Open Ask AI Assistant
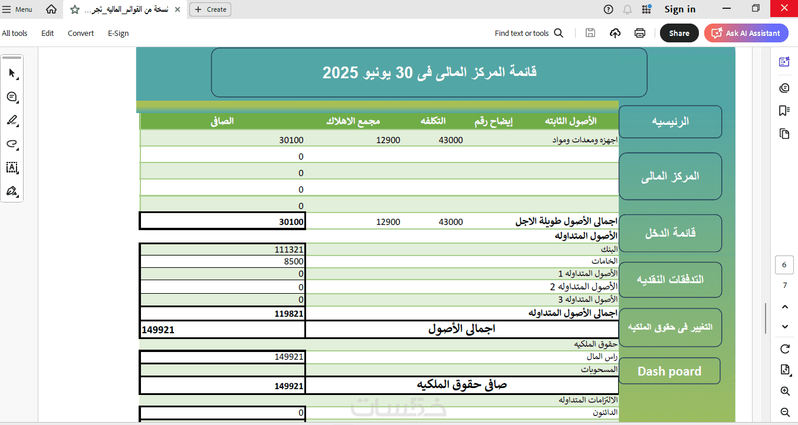This screenshot has width=798, height=425. click(x=746, y=34)
